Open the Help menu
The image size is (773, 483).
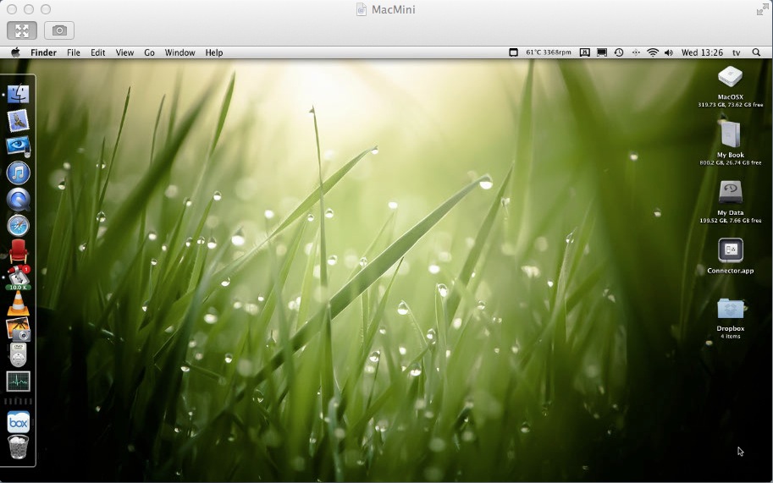[x=214, y=52]
